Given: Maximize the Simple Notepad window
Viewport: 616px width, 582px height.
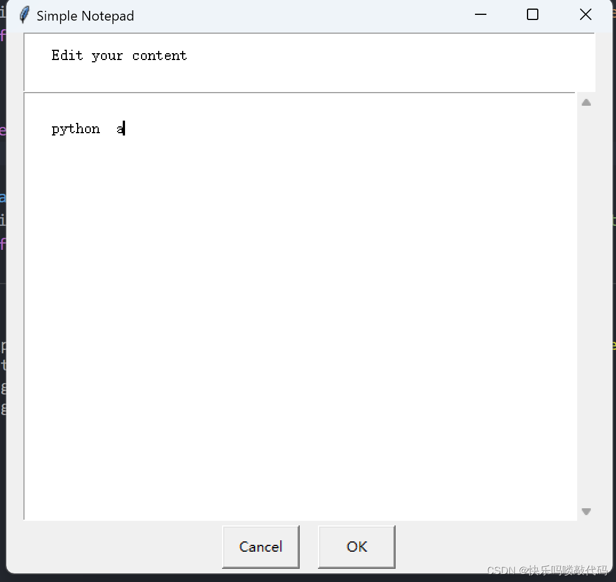Looking at the screenshot, I should click(x=532, y=14).
